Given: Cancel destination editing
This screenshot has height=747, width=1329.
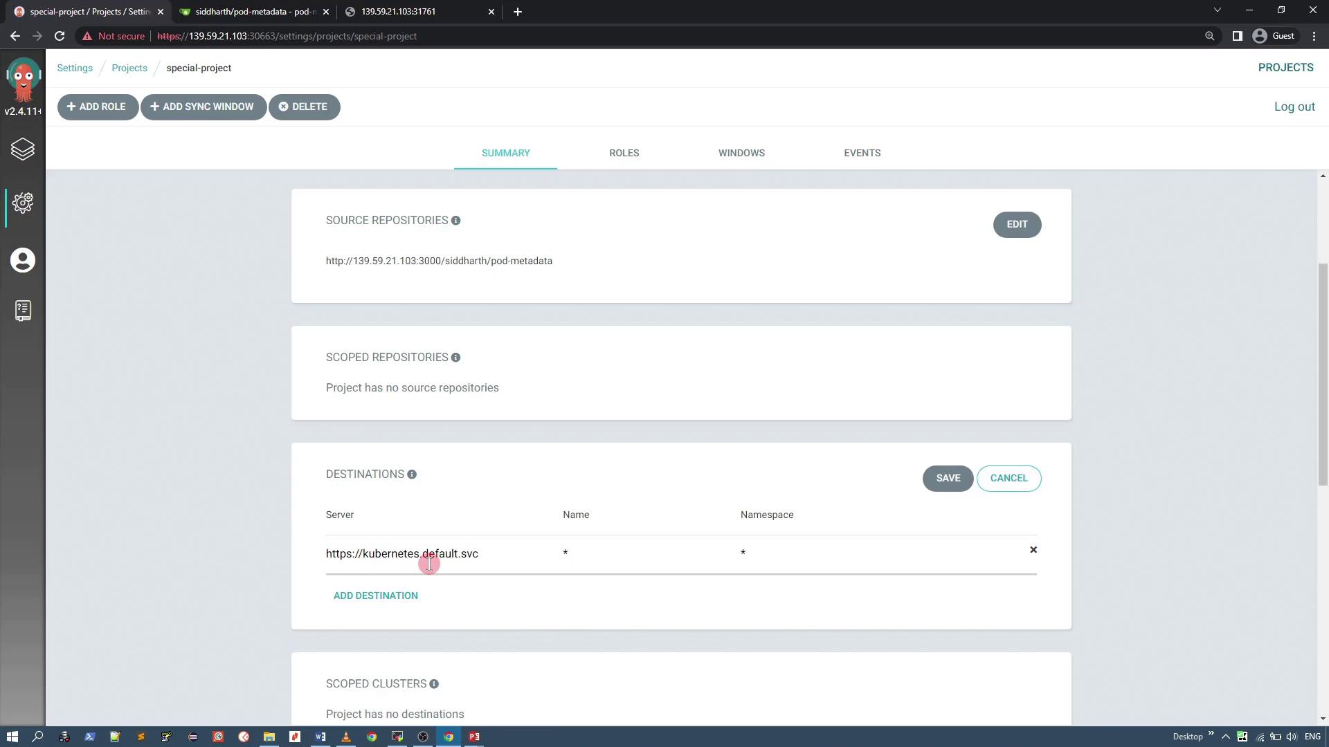Looking at the screenshot, I should click(1009, 479).
